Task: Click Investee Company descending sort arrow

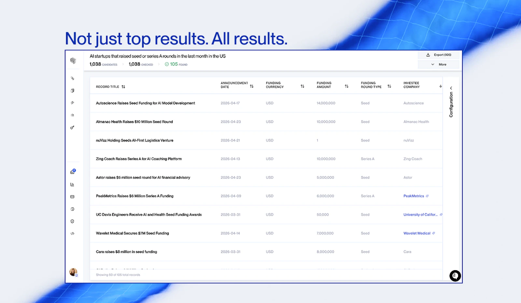Action: (x=441, y=86)
